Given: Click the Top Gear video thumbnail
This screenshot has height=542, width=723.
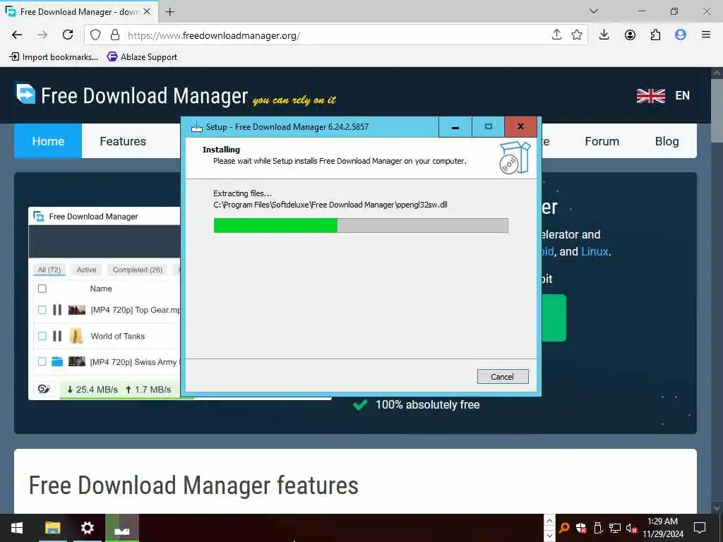Looking at the screenshot, I should (76, 310).
